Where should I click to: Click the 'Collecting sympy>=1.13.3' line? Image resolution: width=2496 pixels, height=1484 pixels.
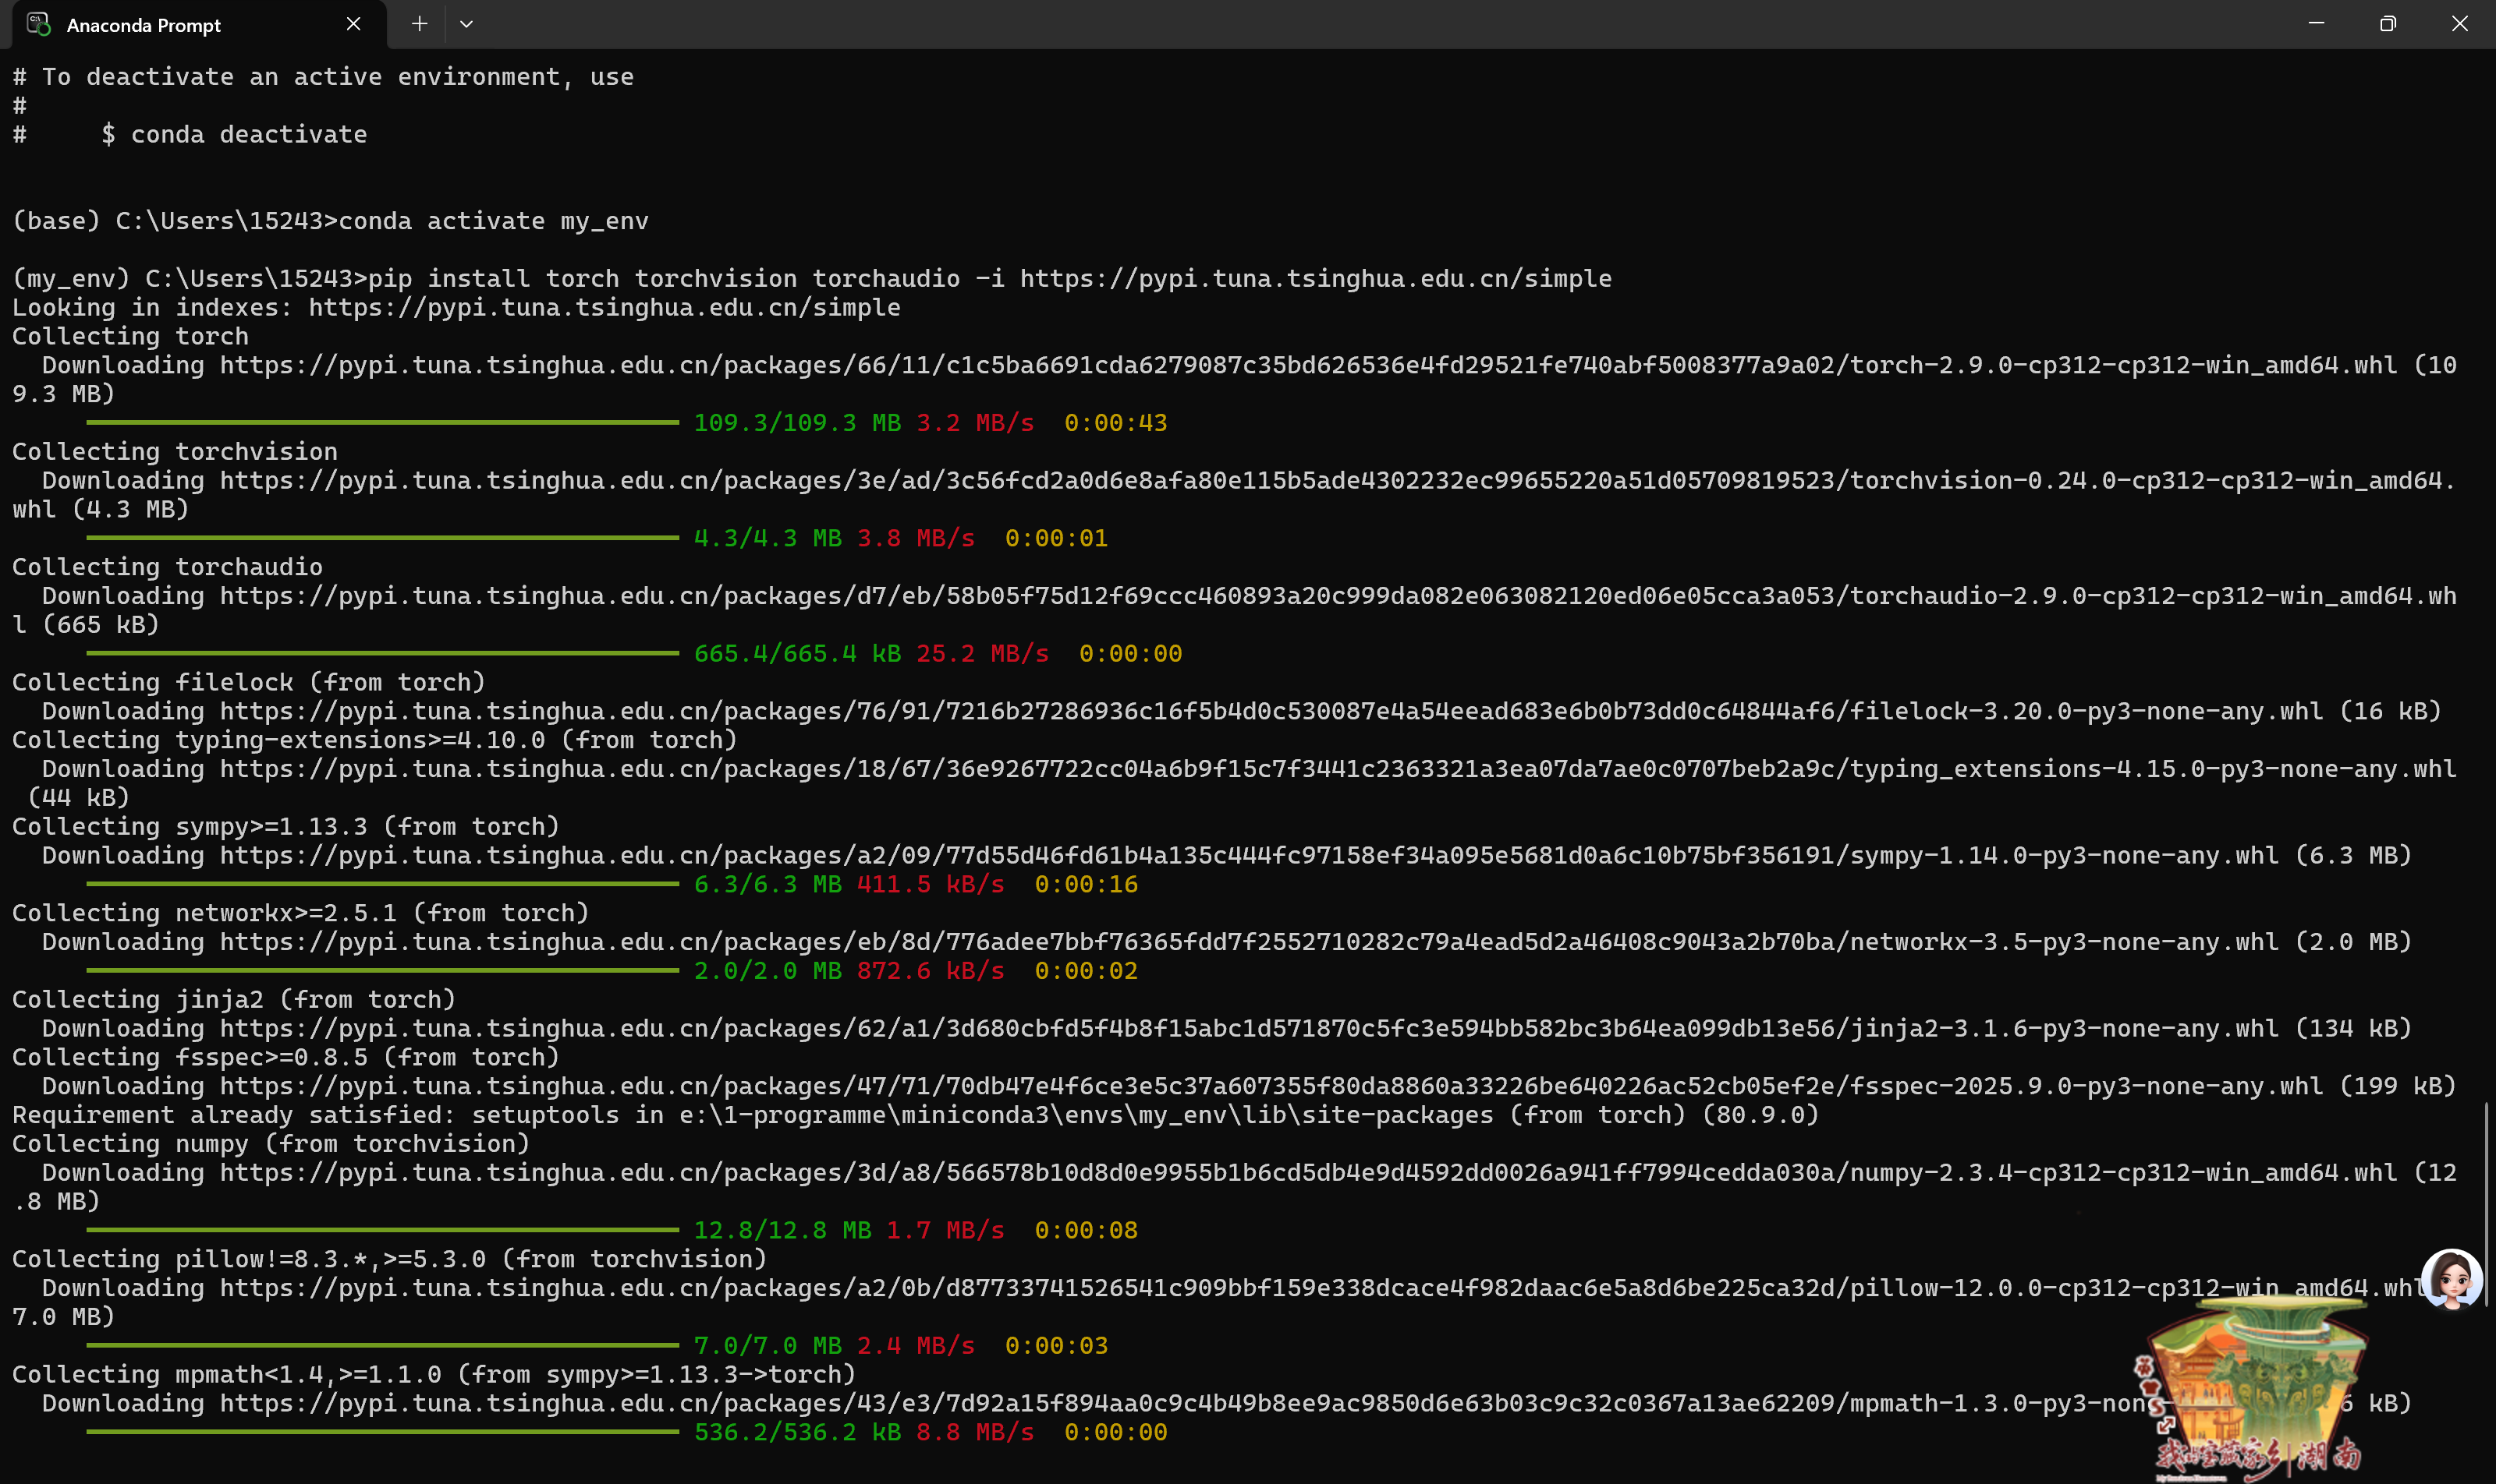point(286,827)
